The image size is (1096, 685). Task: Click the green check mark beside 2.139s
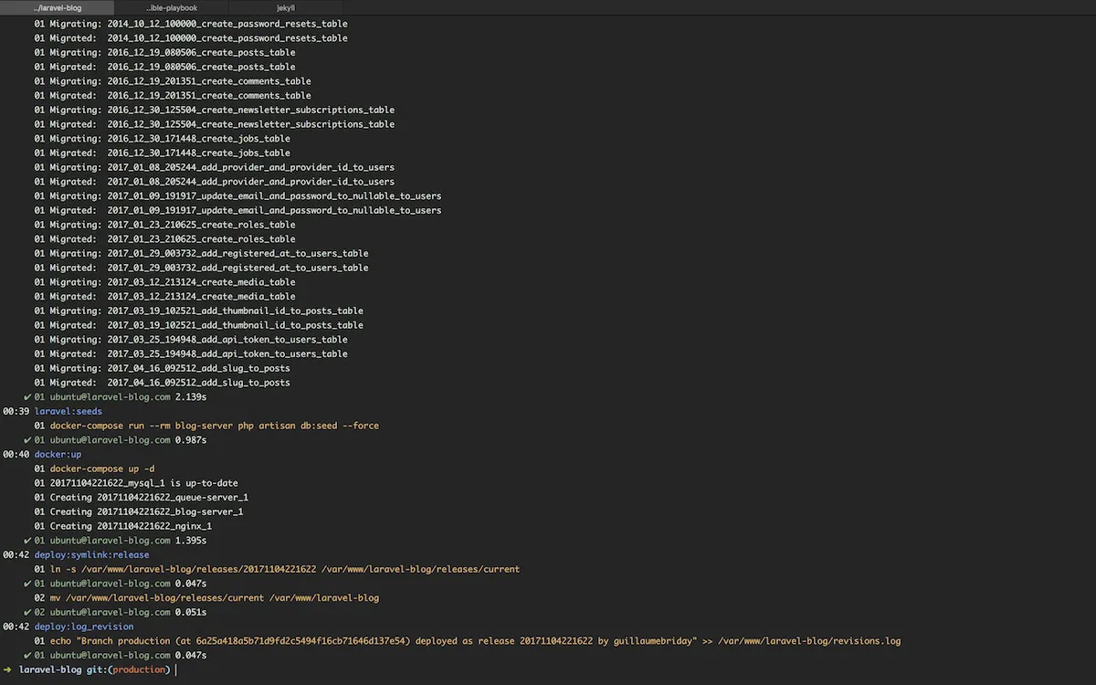click(x=26, y=397)
